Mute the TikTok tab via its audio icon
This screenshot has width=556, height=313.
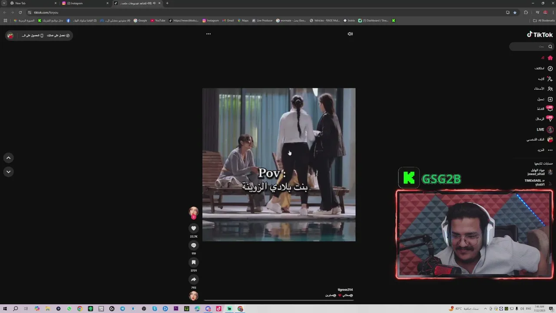point(154,3)
